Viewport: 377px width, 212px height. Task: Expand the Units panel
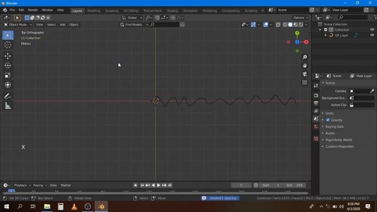point(329,113)
